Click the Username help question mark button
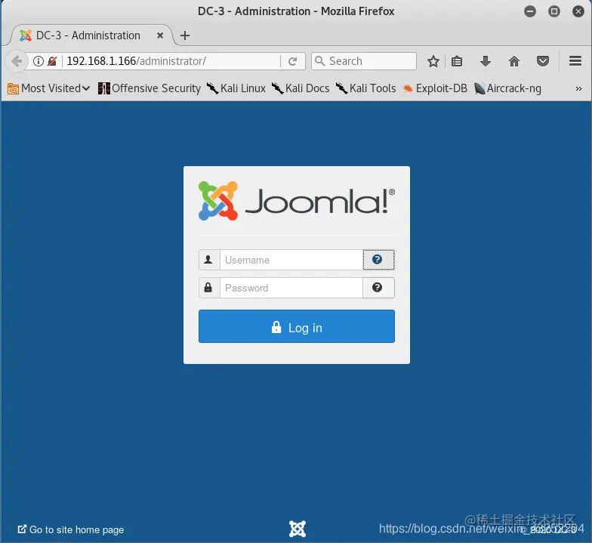The width and height of the screenshot is (592, 543). pos(378,260)
